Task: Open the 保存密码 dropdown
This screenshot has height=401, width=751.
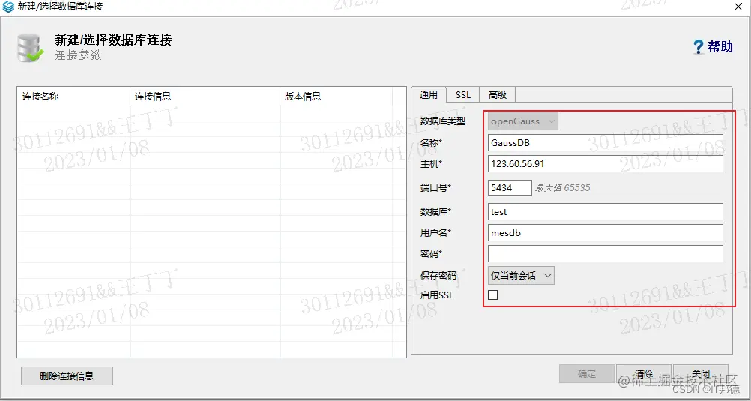Action: (x=521, y=276)
